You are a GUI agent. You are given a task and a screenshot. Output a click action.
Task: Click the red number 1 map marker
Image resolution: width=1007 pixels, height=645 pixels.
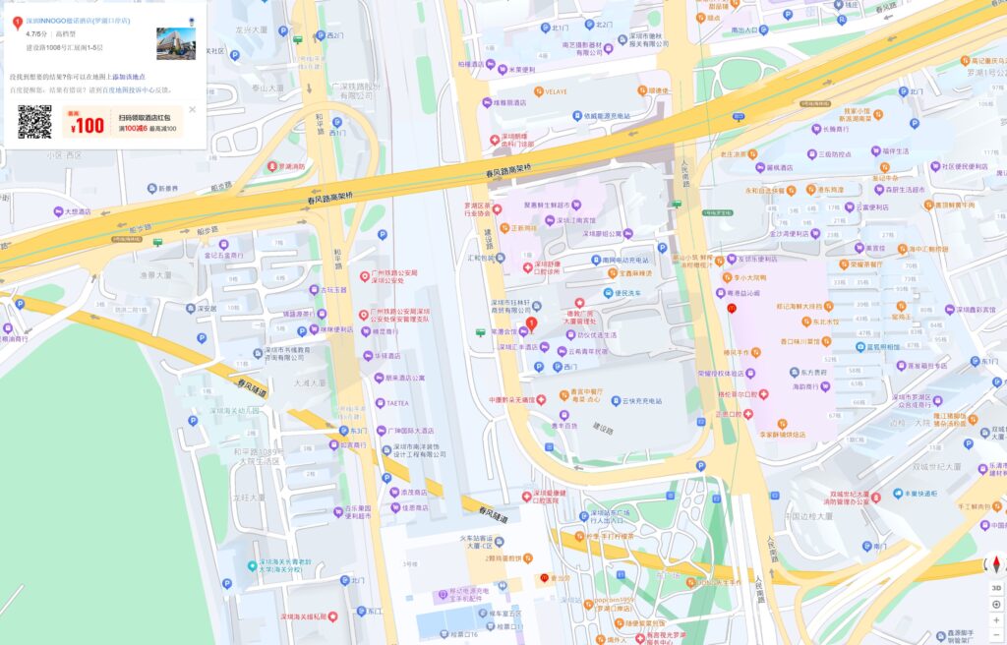pyautogui.click(x=531, y=323)
